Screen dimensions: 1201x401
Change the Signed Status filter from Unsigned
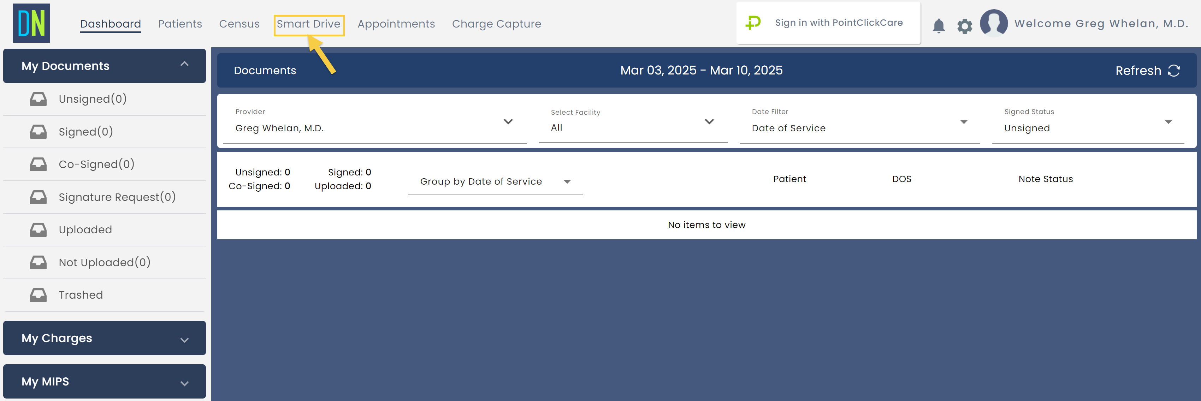1168,122
